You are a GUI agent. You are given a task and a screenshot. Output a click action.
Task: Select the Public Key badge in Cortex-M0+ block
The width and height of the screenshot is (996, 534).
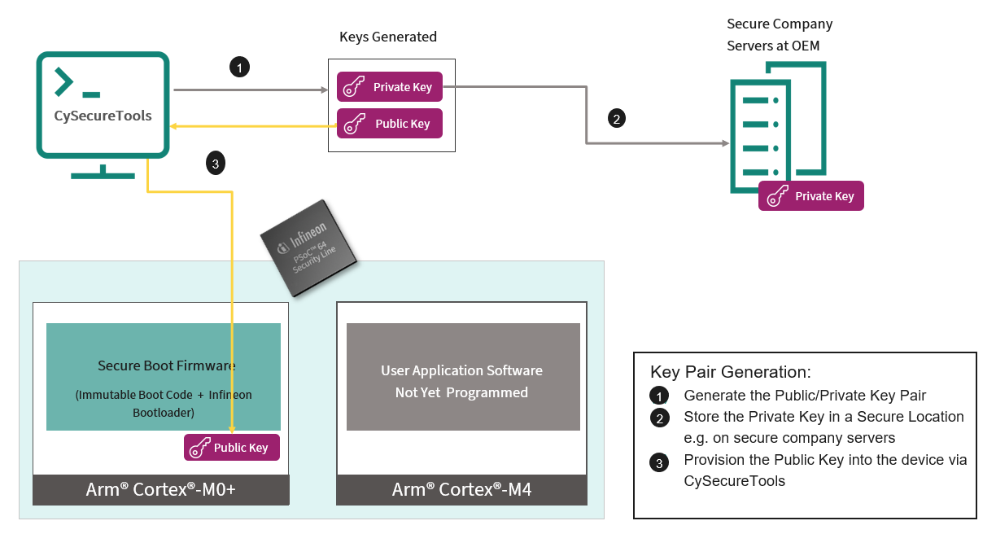click(x=232, y=448)
